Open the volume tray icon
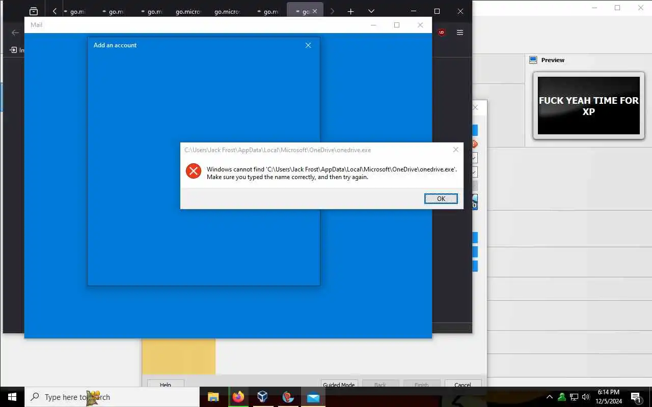The width and height of the screenshot is (652, 407). (x=586, y=397)
